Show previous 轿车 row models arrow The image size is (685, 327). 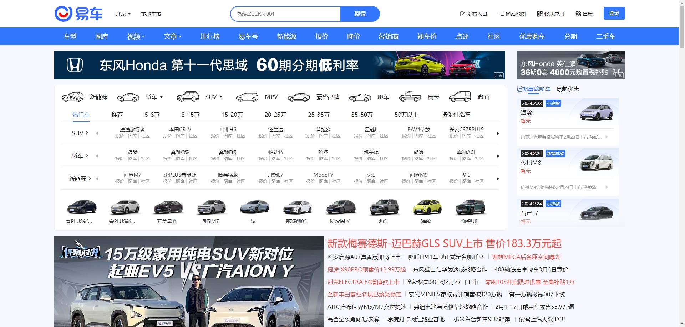97,156
